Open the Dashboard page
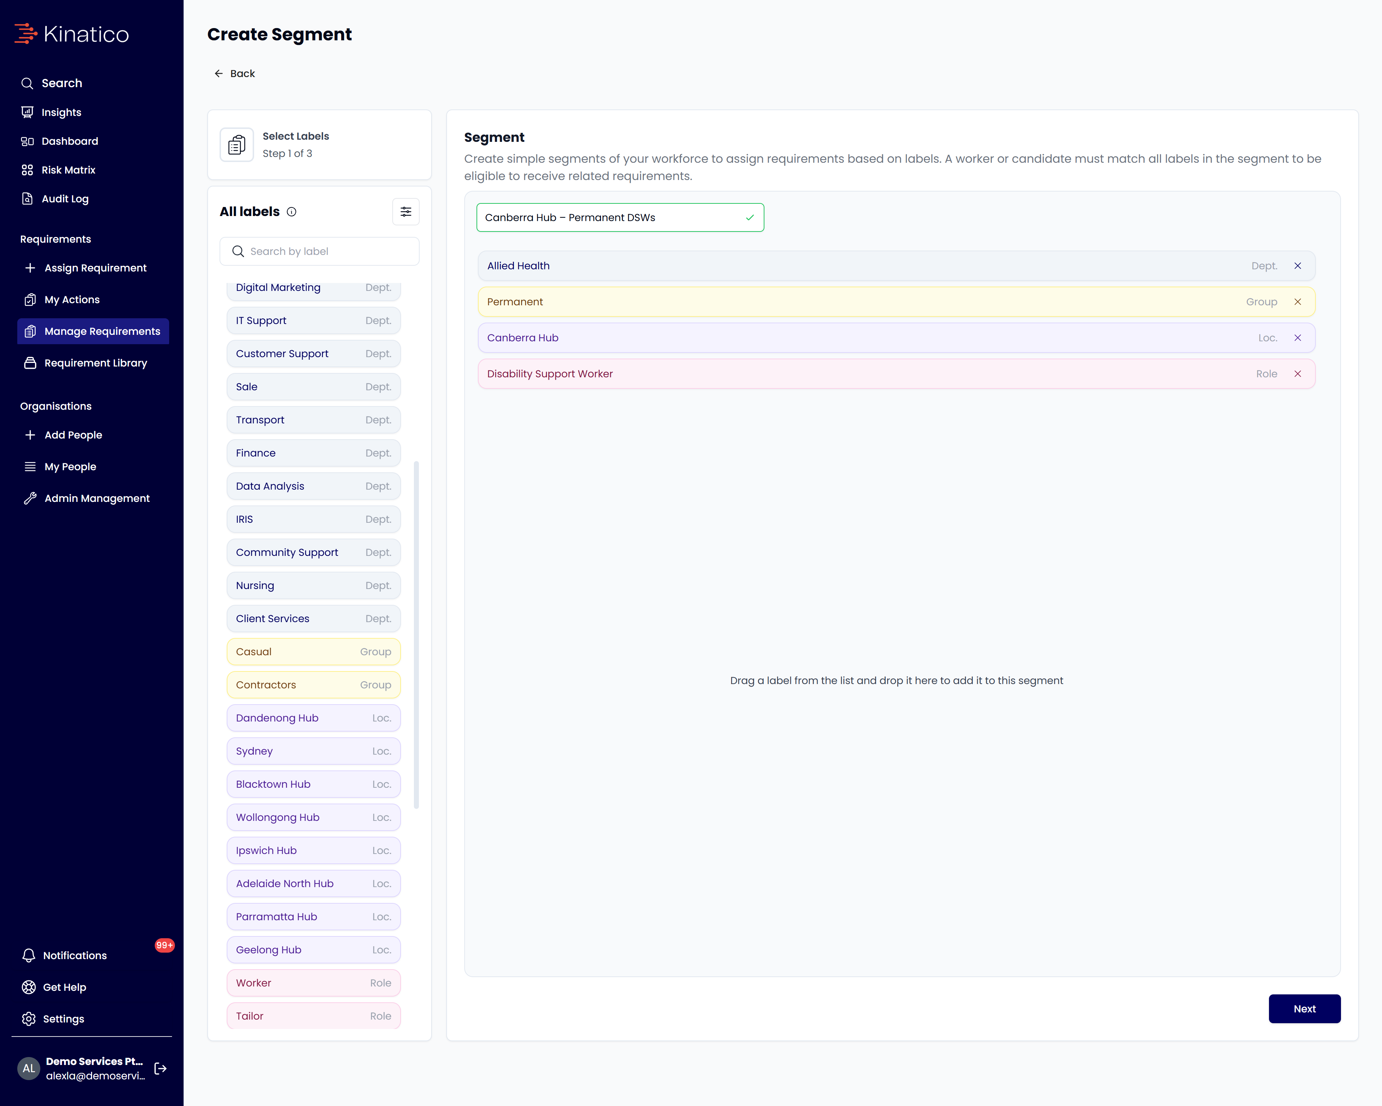 coord(60,141)
